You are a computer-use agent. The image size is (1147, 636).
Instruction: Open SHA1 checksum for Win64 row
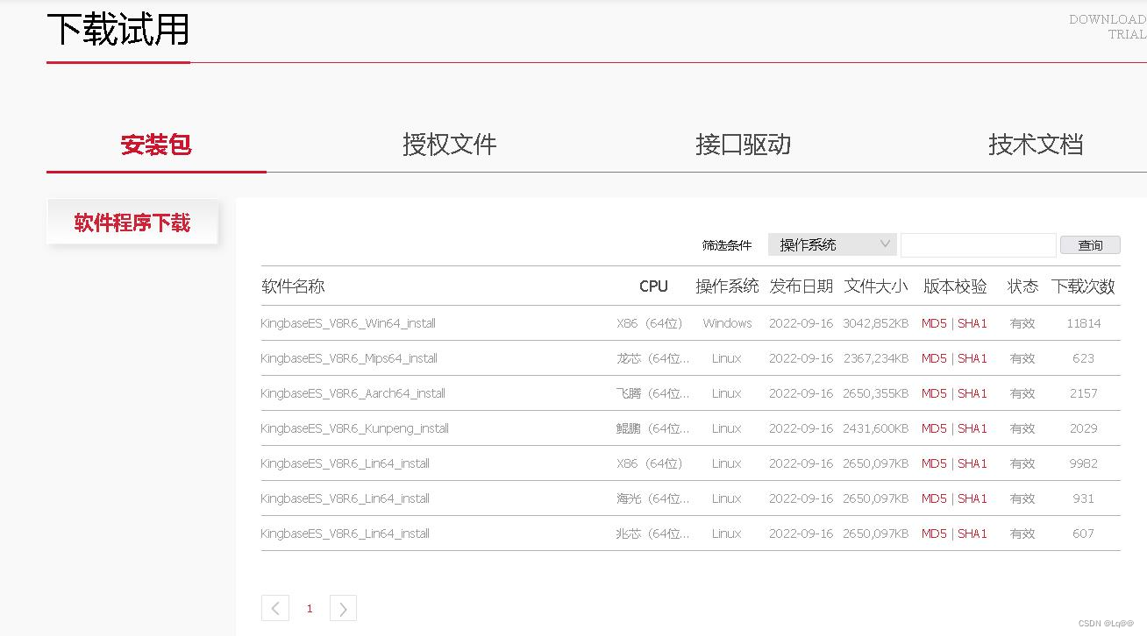click(972, 323)
